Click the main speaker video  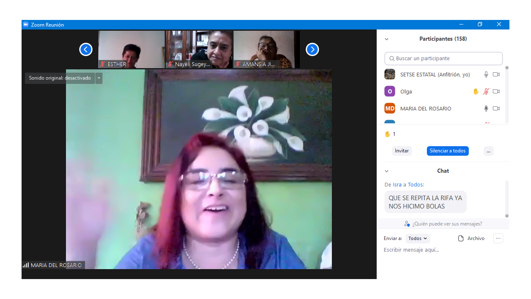point(199,169)
